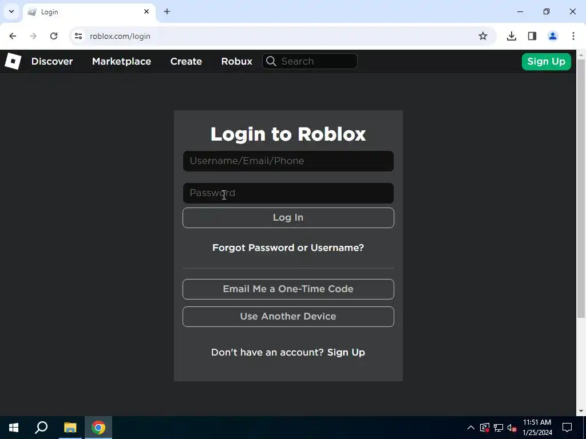Open Windows notification center icon
This screenshot has height=439, width=586.
[x=567, y=428]
